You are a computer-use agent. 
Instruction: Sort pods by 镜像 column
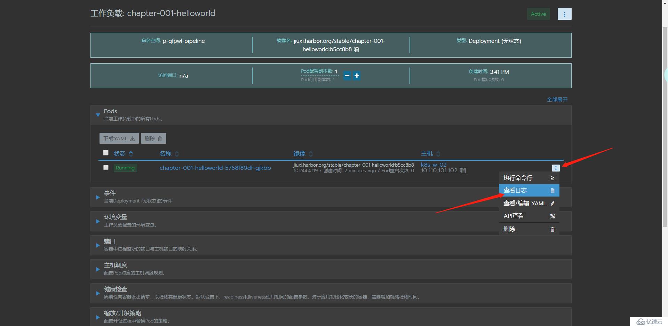(303, 153)
